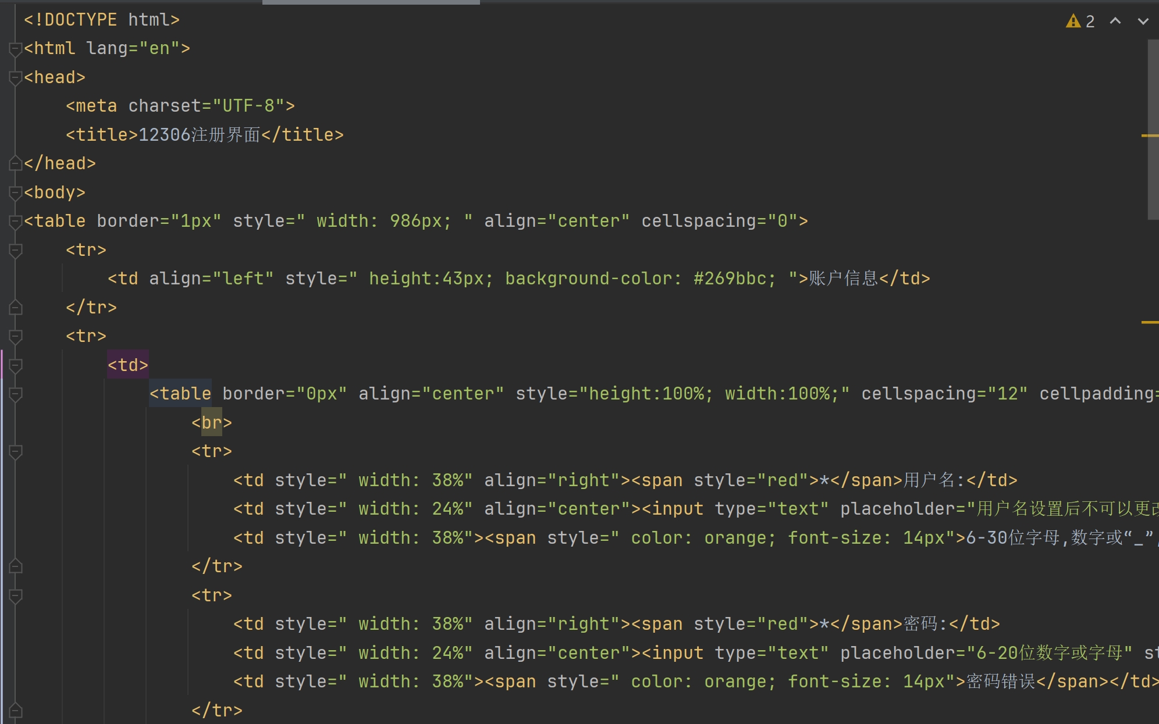Click the charset value "UTF-8"

[248, 106]
